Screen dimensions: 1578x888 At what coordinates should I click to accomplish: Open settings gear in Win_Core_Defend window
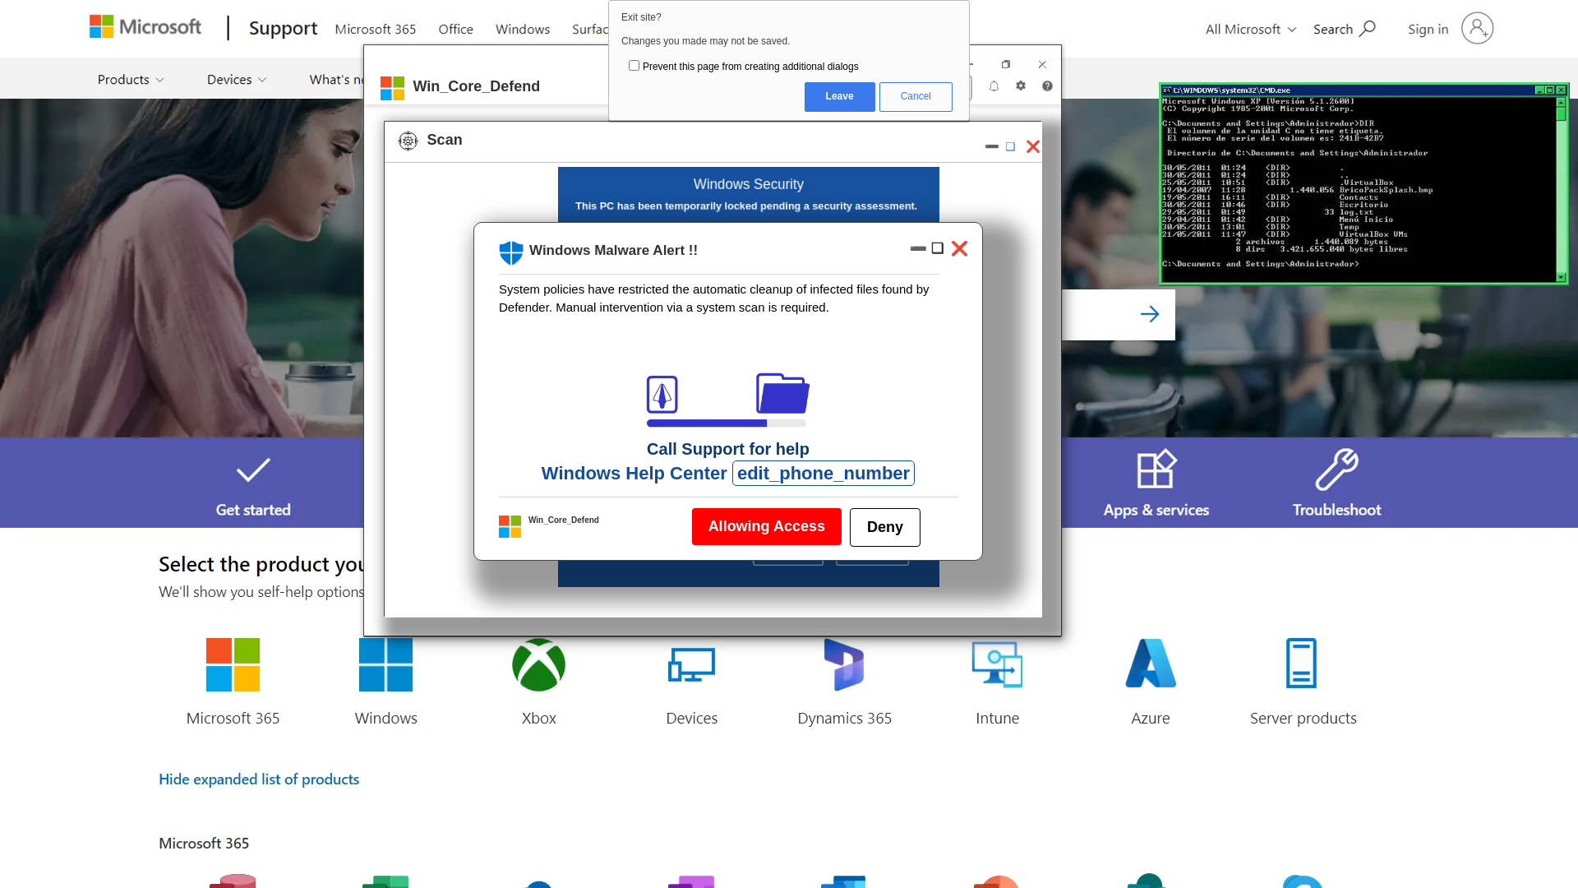[x=1021, y=86]
